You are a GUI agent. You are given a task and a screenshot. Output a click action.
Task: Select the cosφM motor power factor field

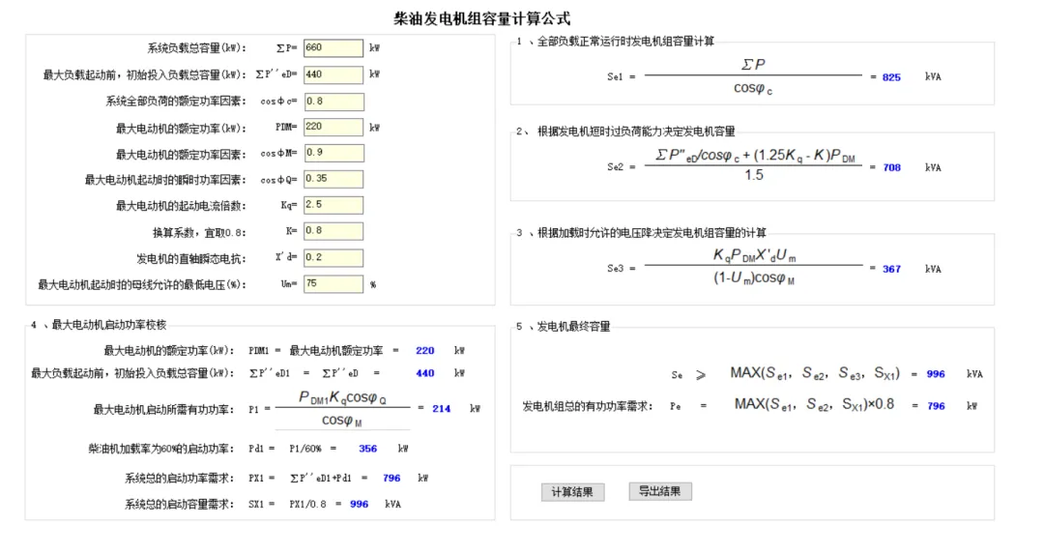[333, 153]
